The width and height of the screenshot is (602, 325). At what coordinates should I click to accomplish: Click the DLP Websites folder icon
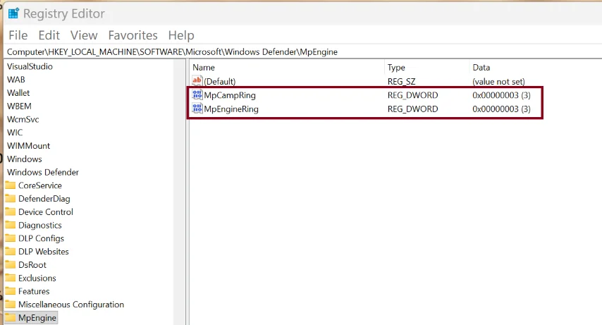pos(11,251)
